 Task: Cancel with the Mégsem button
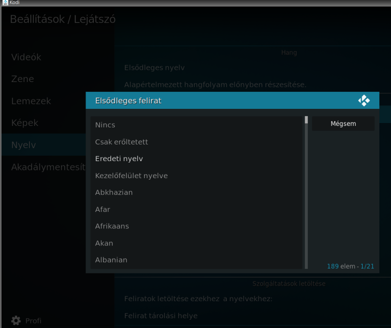click(x=343, y=123)
